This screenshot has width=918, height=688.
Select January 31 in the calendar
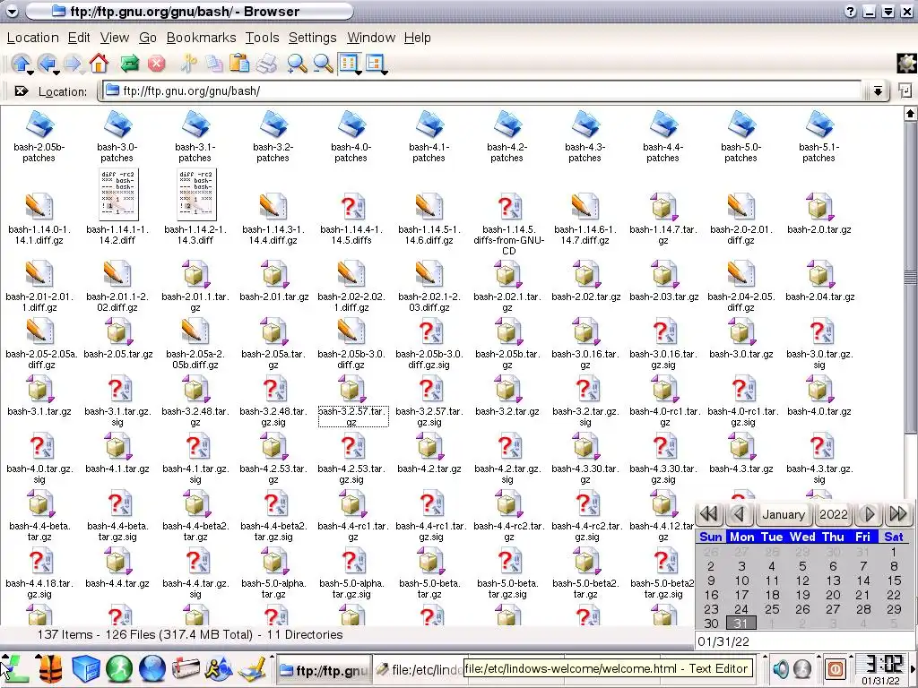pyautogui.click(x=741, y=623)
